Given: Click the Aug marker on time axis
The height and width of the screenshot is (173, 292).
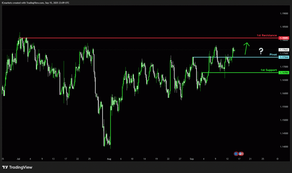Looking at the screenshot, I should (x=109, y=159).
